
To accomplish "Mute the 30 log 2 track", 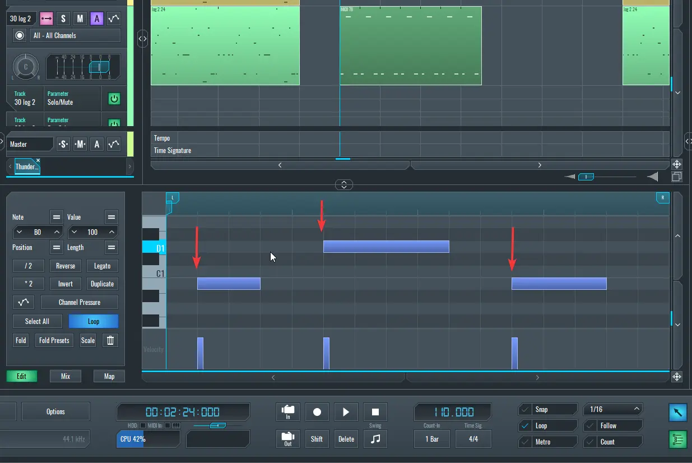I will (x=80, y=18).
